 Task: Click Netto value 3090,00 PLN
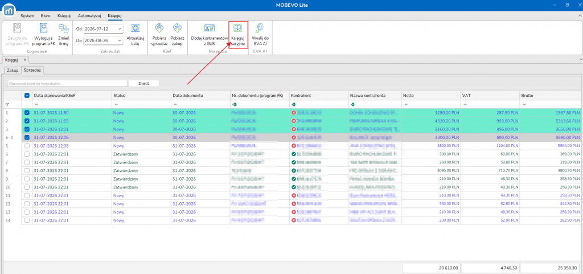447,170
